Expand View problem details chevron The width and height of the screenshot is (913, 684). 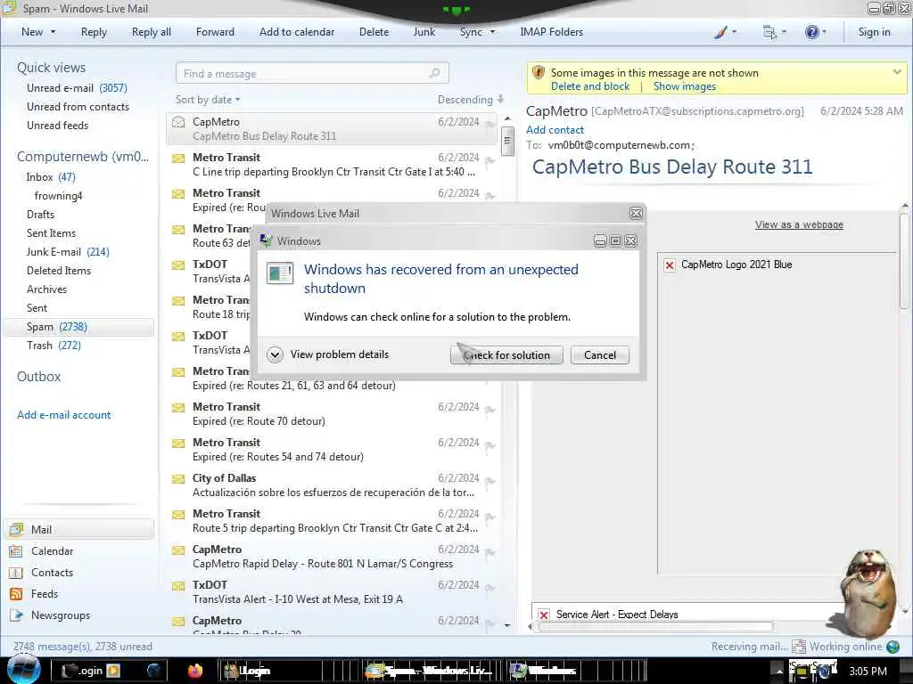point(275,354)
